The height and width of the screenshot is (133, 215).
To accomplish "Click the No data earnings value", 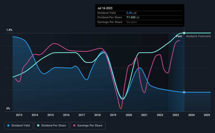I will pos(131,22).
